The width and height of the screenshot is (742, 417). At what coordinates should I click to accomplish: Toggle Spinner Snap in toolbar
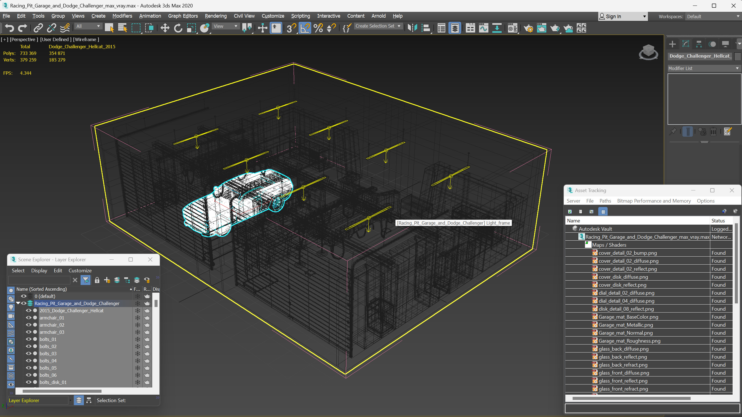click(331, 28)
